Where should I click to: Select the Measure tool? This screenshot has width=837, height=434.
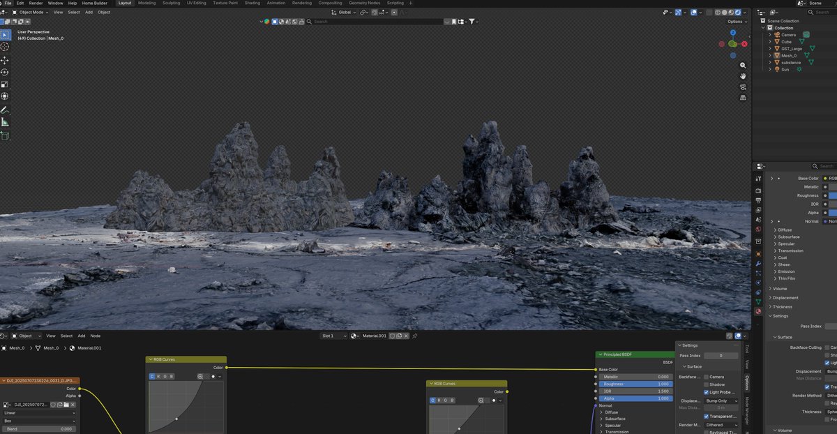click(5, 121)
